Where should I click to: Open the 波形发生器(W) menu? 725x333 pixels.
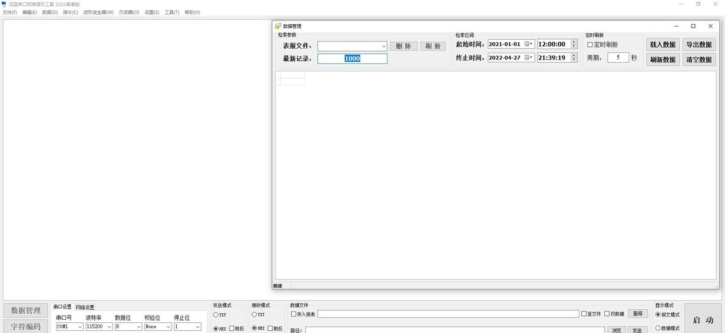tap(98, 12)
